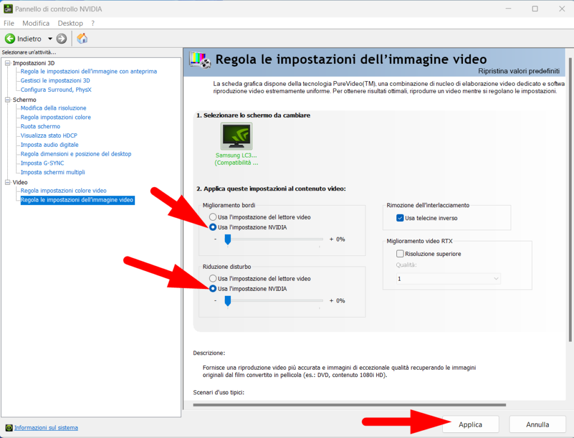This screenshot has width=574, height=438.
Task: Click the Video category label
Action: click(20, 182)
